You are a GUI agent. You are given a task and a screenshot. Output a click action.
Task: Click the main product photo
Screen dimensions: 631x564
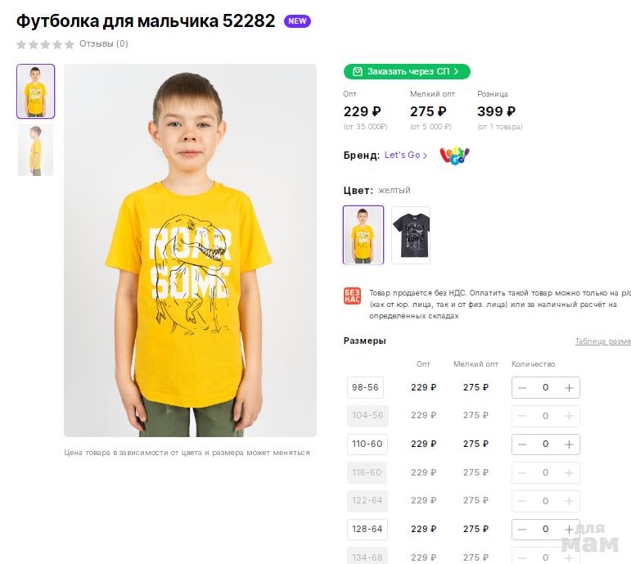190,250
